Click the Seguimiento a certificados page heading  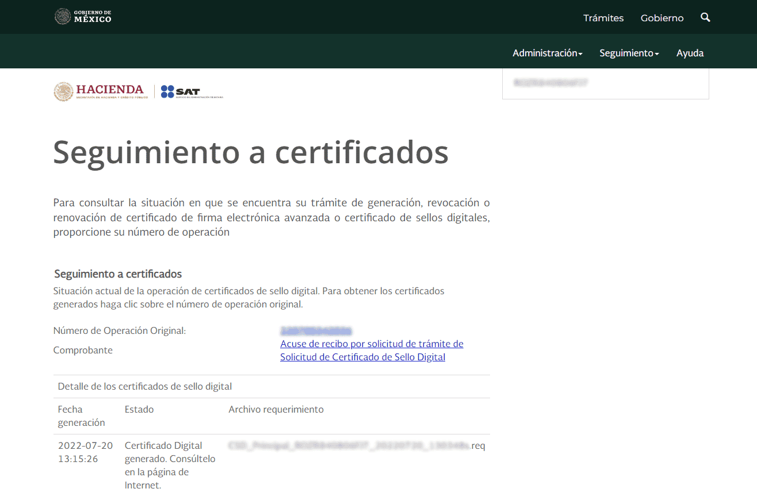pos(250,153)
